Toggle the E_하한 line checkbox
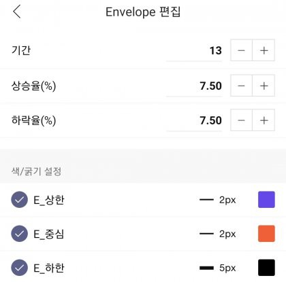 [20, 268]
